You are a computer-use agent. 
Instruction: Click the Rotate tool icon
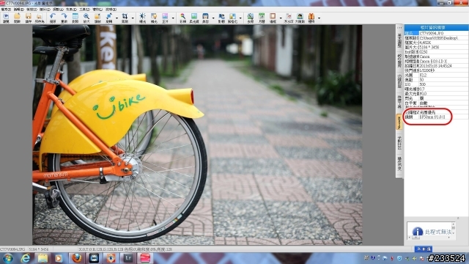(109, 18)
